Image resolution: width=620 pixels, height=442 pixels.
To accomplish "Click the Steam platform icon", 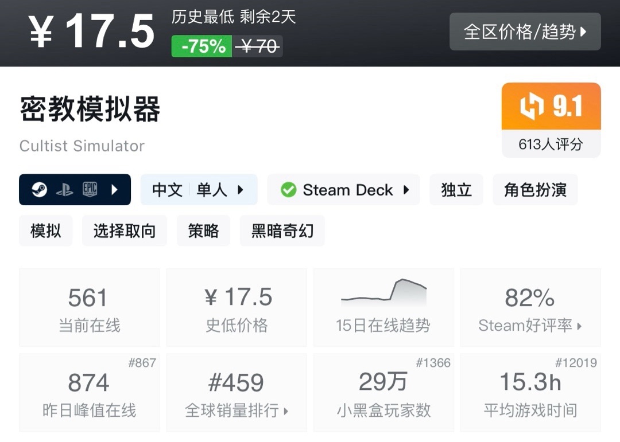I will coord(39,190).
